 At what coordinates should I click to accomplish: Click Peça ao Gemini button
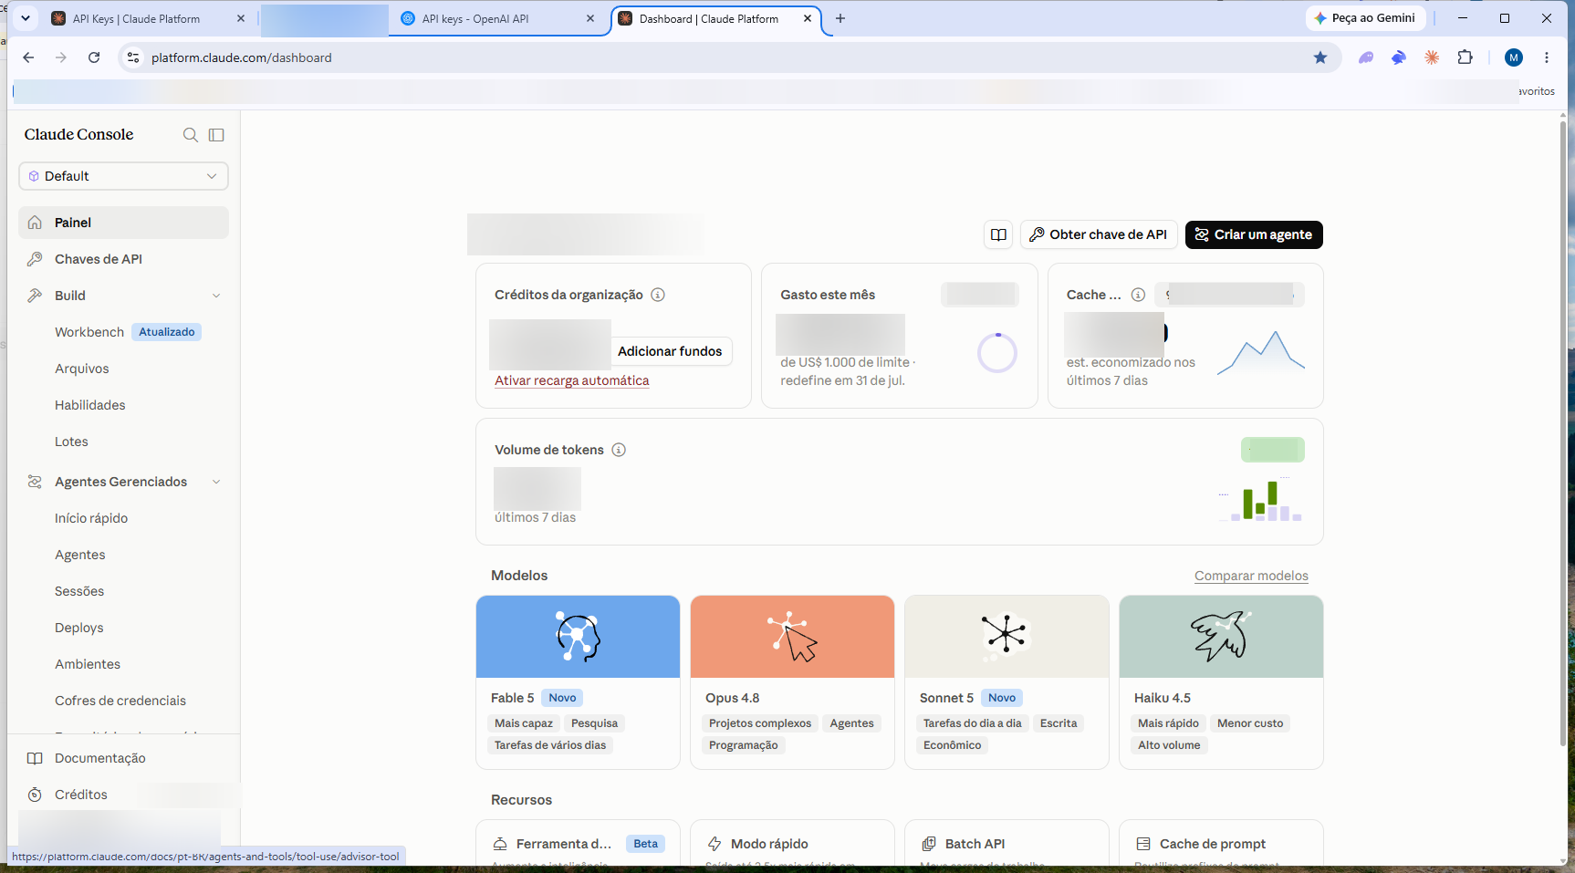[x=1365, y=18]
